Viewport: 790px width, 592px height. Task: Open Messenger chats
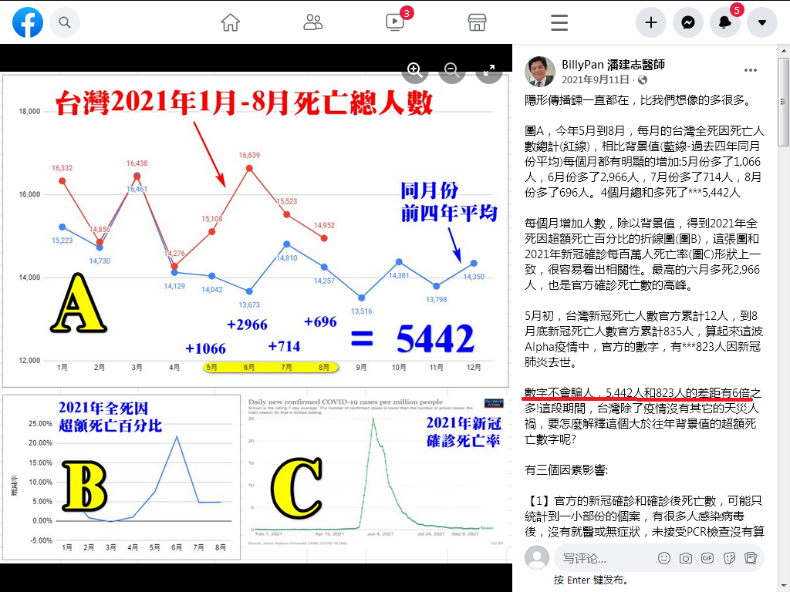688,22
